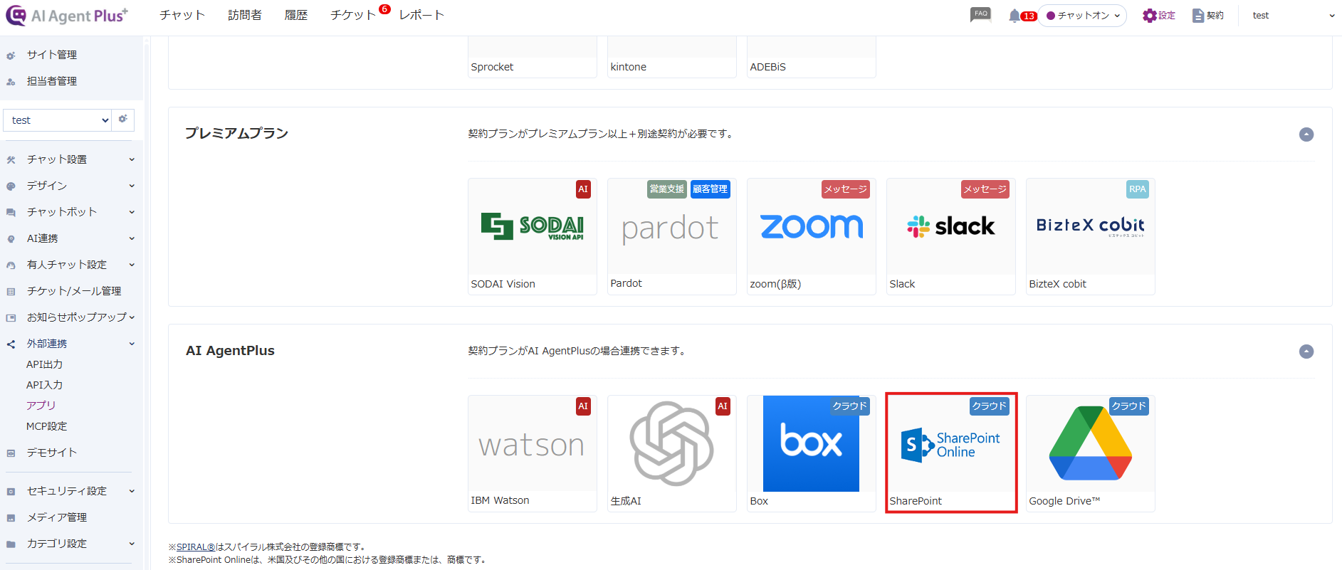This screenshot has height=570, width=1342.
Task: Open 契約 document icon in top bar
Action: point(1207,16)
